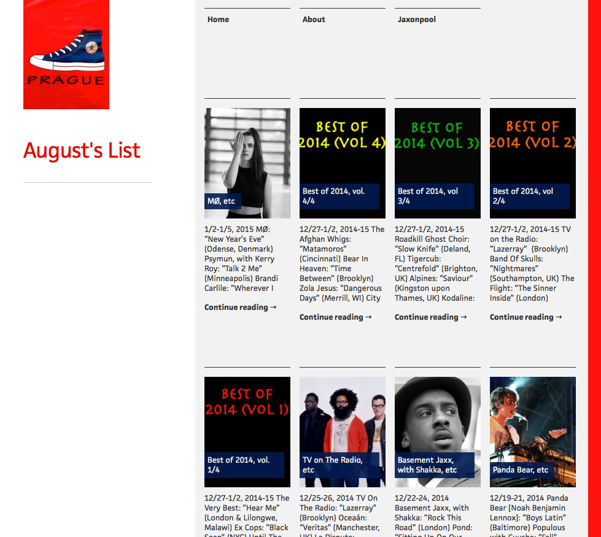Click the Prague sneaker logo image

[66, 55]
